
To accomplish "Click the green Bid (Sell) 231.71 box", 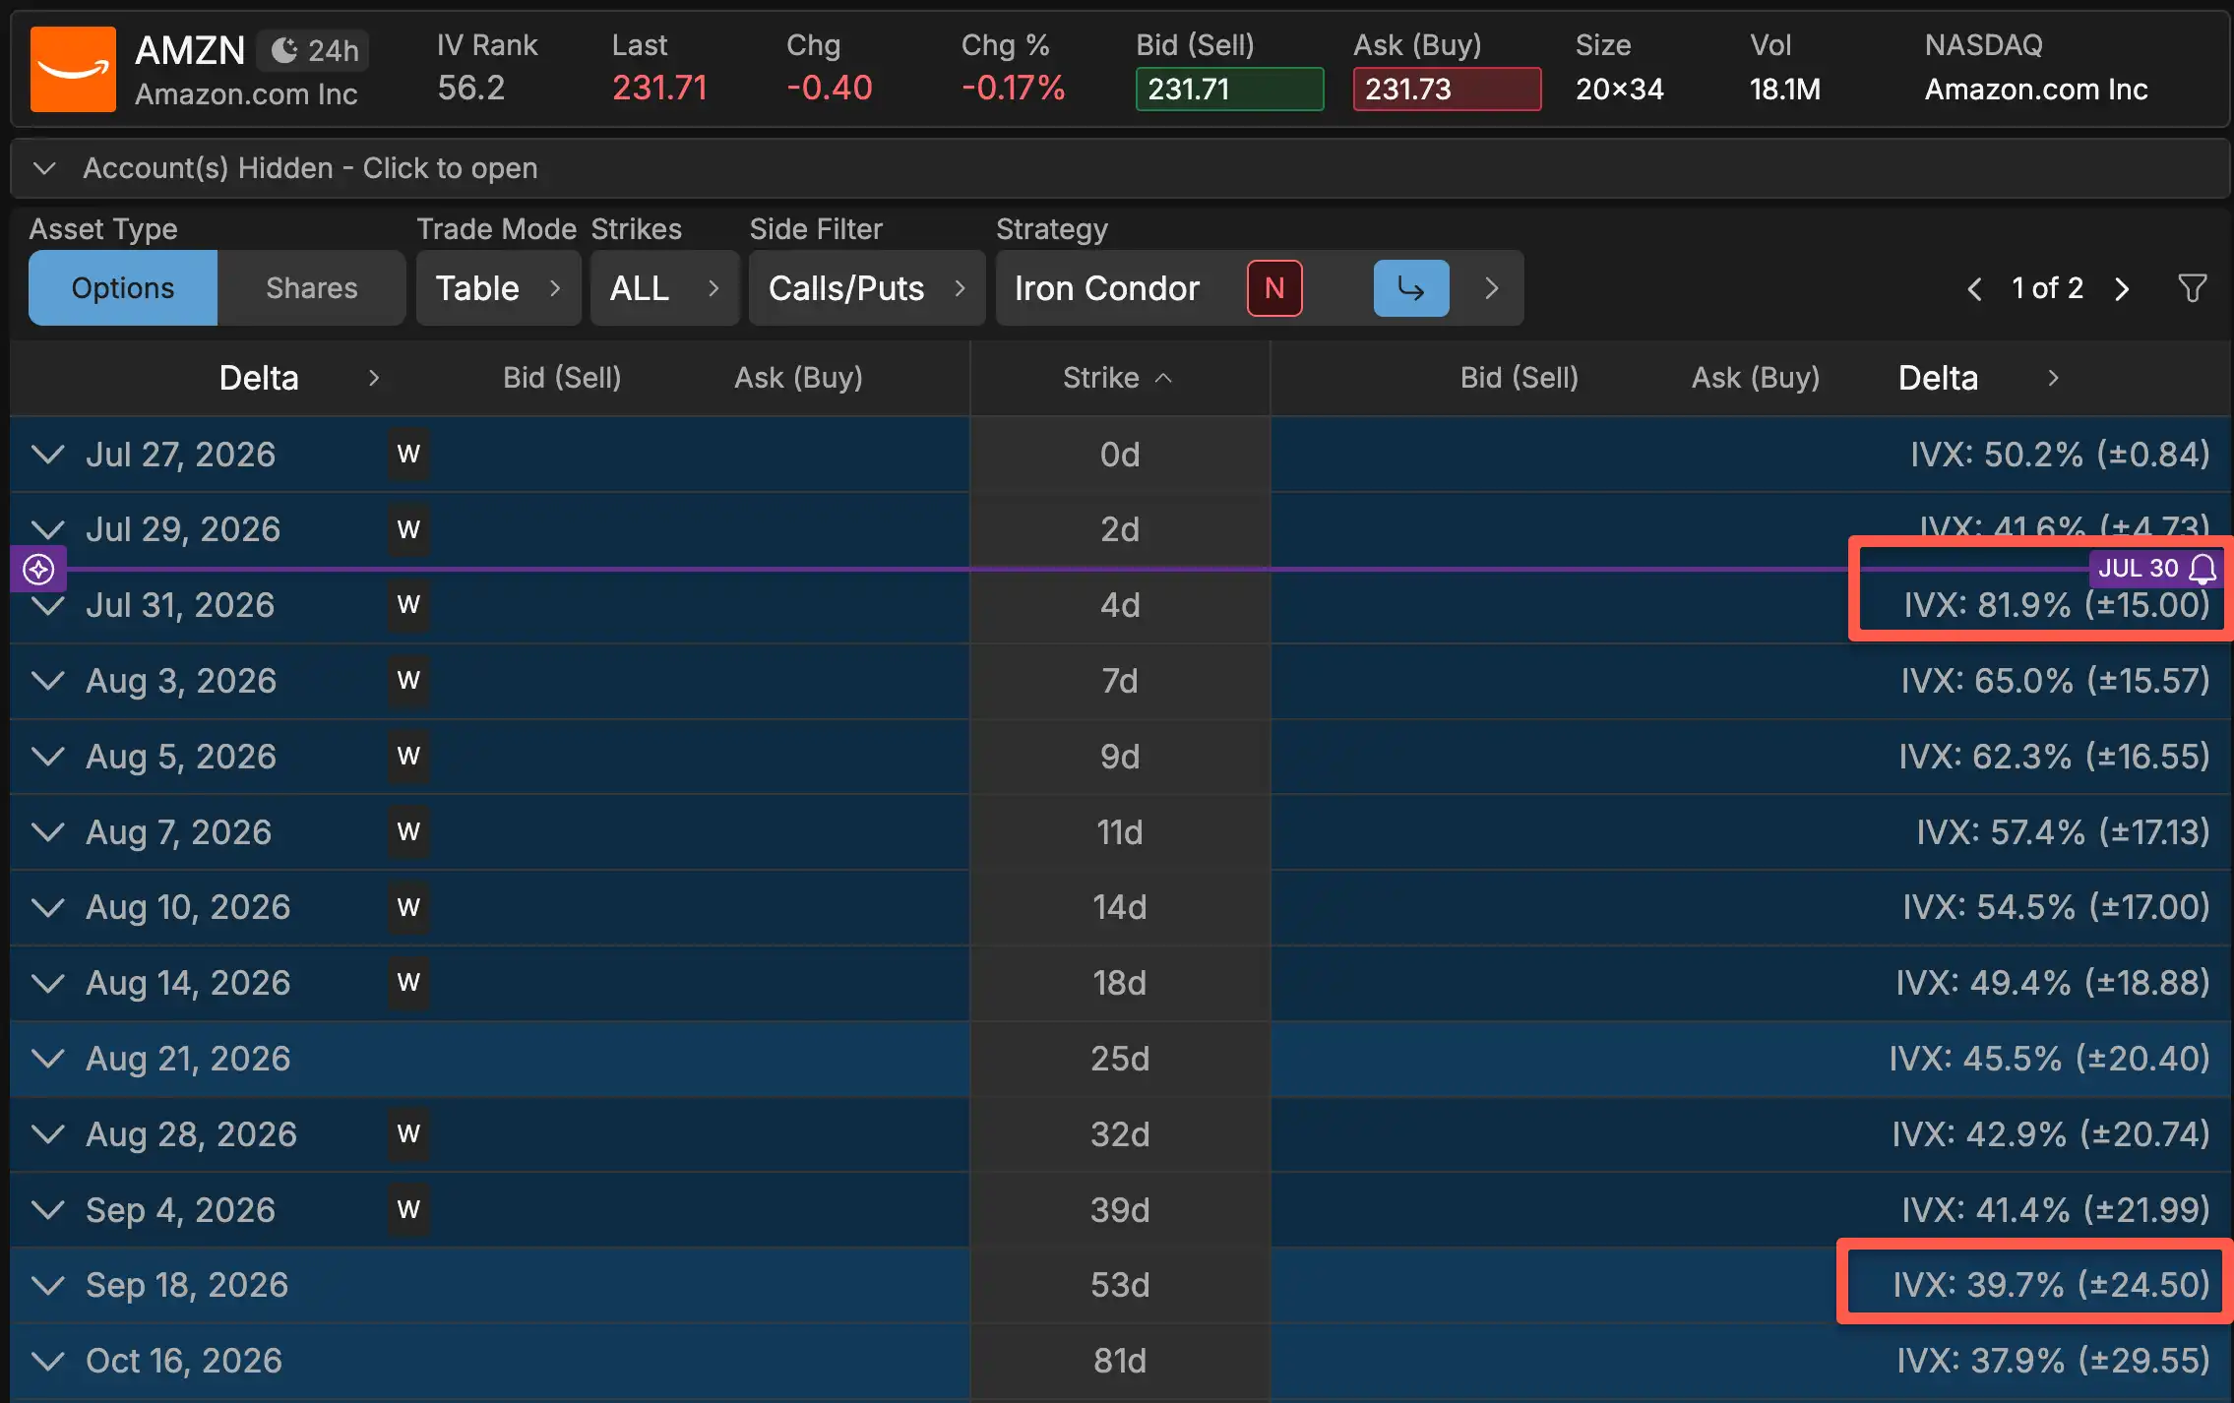I will [x=1229, y=90].
